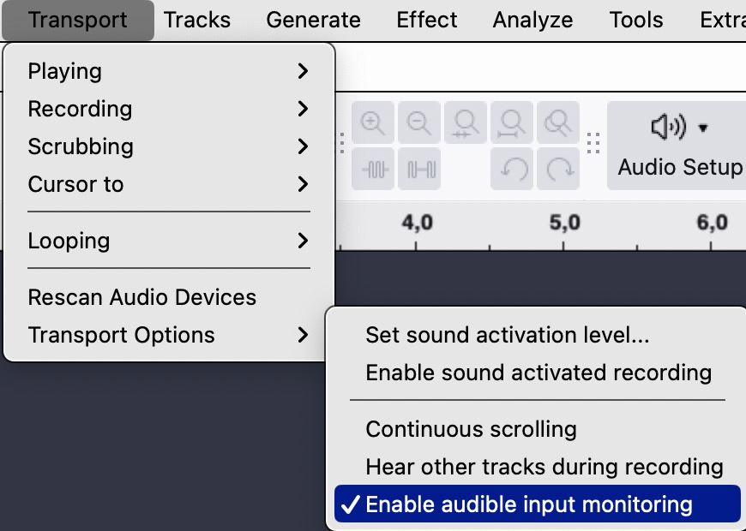Click the Undo icon

[x=512, y=169]
